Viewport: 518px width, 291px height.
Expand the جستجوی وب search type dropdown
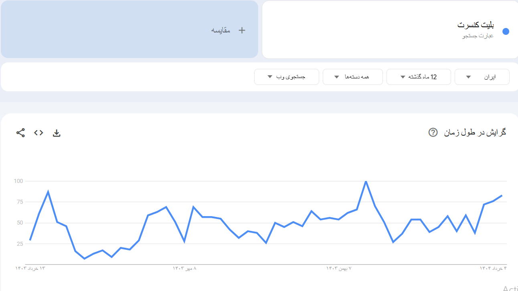286,77
